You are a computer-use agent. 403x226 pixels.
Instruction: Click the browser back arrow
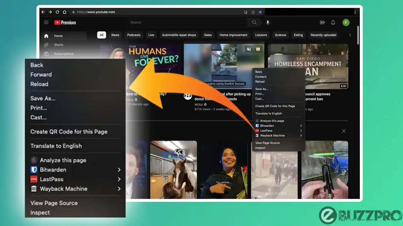43,12
